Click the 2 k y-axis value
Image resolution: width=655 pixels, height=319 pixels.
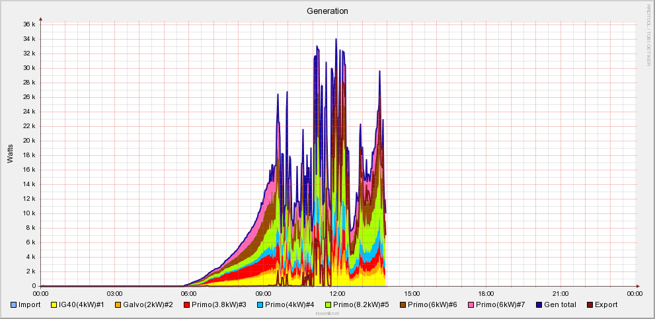(x=32, y=271)
